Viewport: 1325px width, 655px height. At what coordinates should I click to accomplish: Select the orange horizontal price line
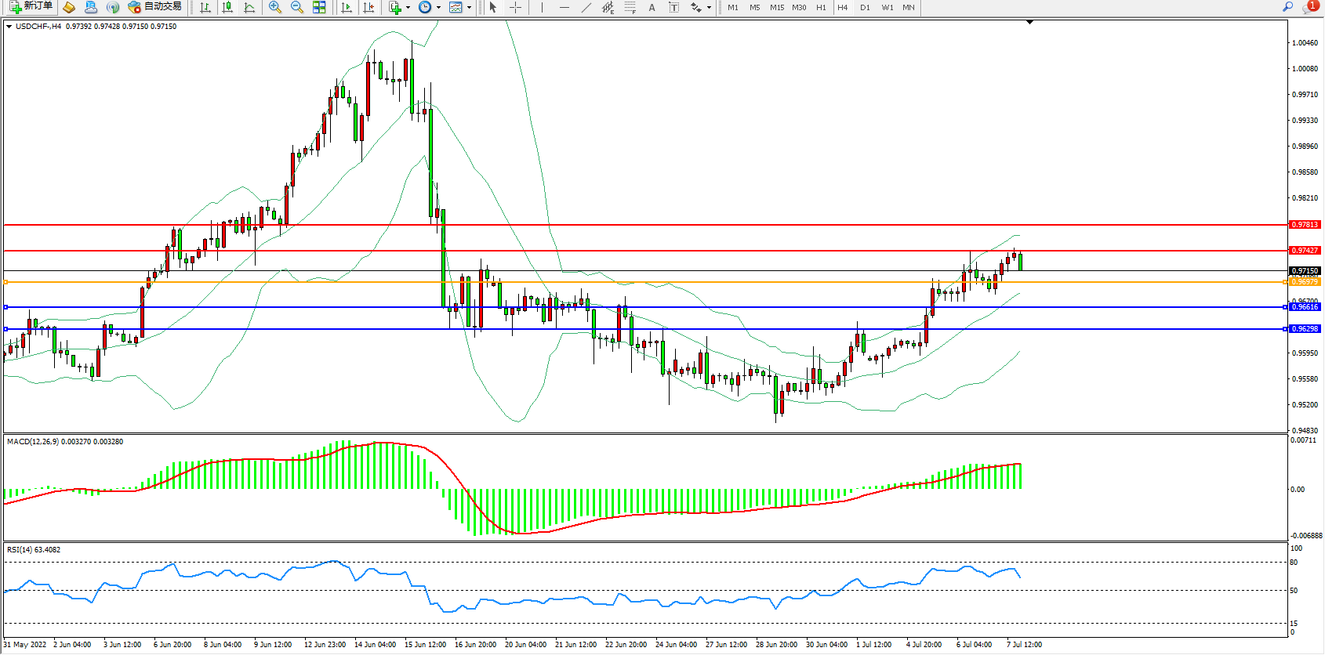tap(627, 282)
